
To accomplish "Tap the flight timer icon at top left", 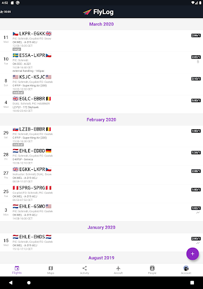I will (6, 12).
